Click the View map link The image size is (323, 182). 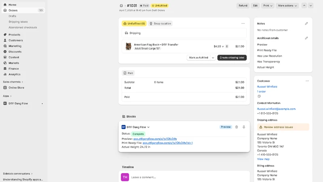(x=263, y=159)
